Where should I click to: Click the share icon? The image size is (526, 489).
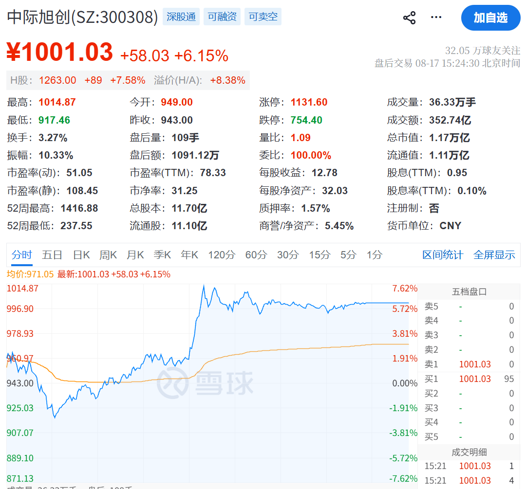point(409,18)
